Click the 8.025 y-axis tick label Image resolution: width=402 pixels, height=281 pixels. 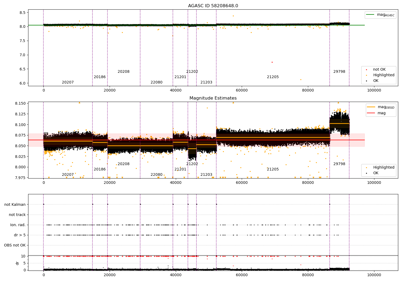[20, 157]
